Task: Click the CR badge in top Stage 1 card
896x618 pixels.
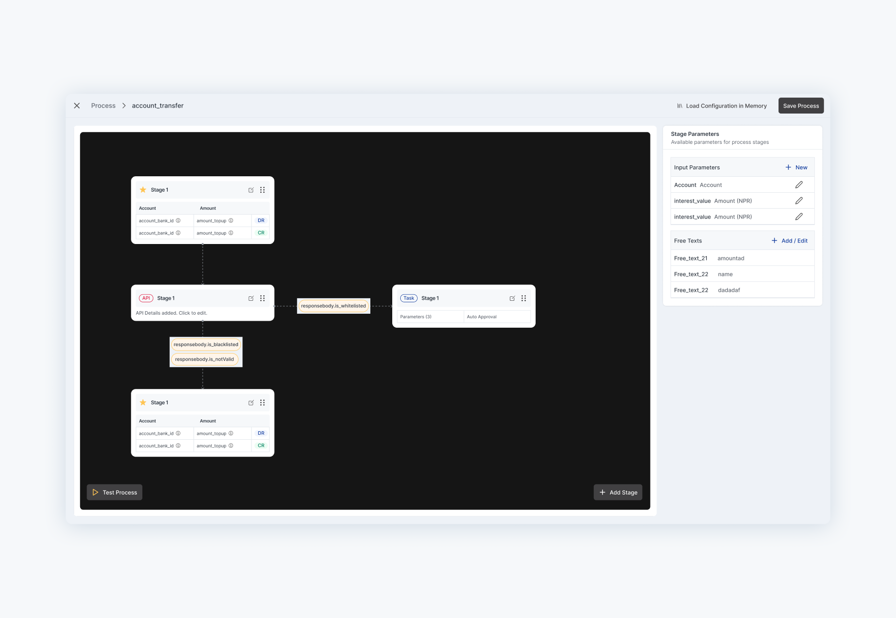Action: coord(261,233)
